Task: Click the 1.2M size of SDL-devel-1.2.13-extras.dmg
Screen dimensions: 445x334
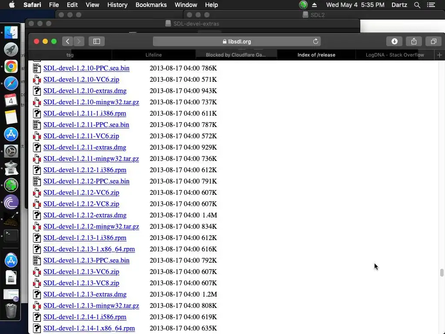Action: 209,294
